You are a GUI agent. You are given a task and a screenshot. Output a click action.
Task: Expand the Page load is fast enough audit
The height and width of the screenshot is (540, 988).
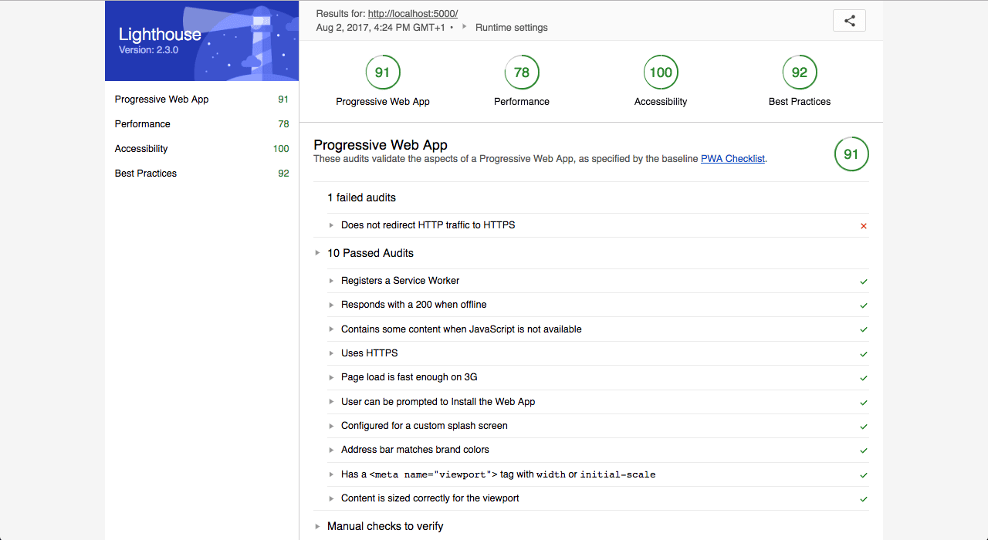(x=332, y=377)
